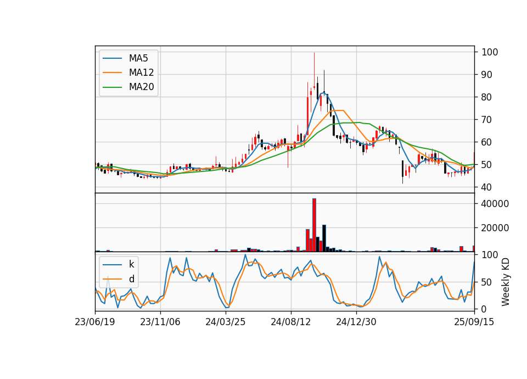Image resolution: width=527 pixels, height=379 pixels.
Task: Click the blue MA5 legend line sample
Action: (x=112, y=59)
